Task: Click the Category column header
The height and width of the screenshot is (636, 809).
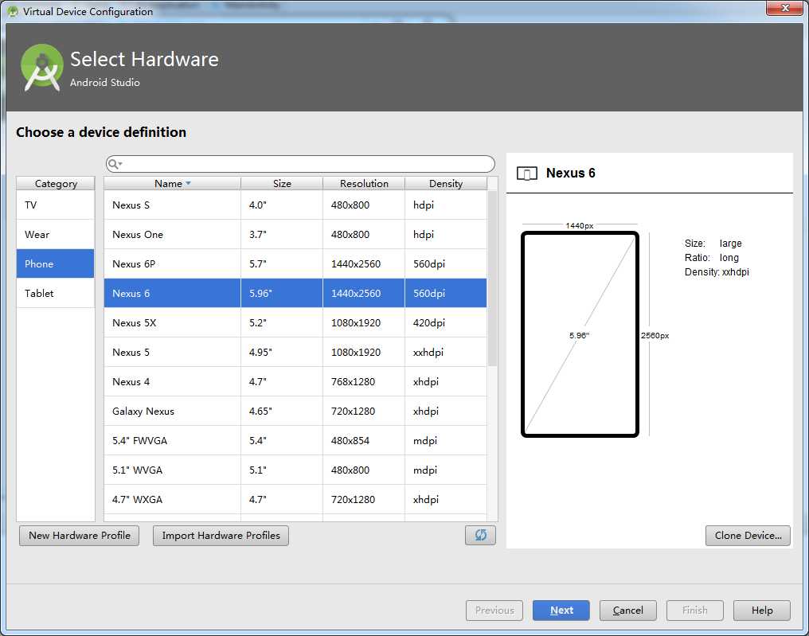Action: pyautogui.click(x=56, y=184)
